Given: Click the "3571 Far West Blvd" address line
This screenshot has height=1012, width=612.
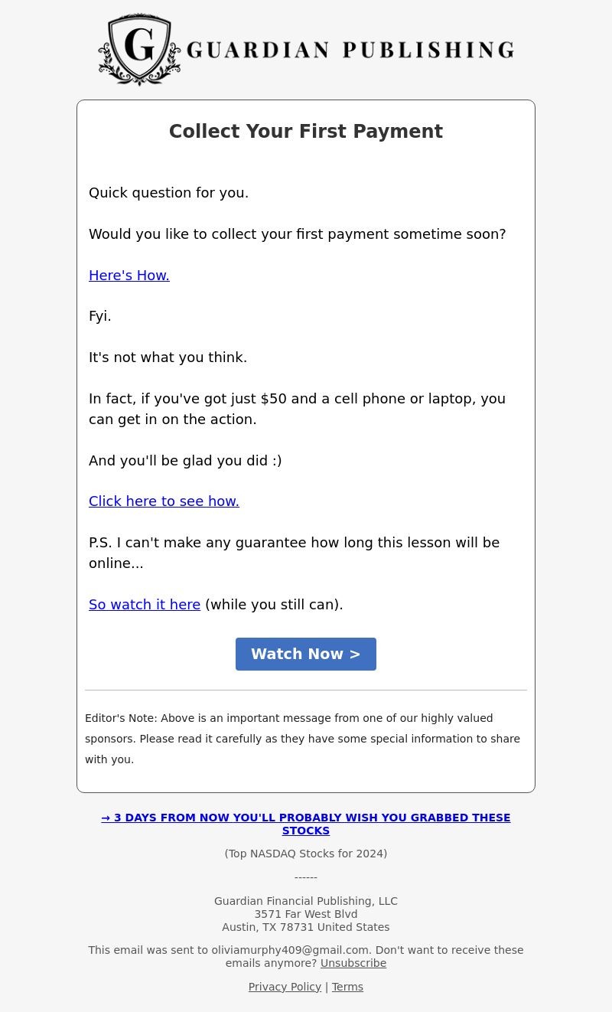Looking at the screenshot, I should (x=305, y=914).
